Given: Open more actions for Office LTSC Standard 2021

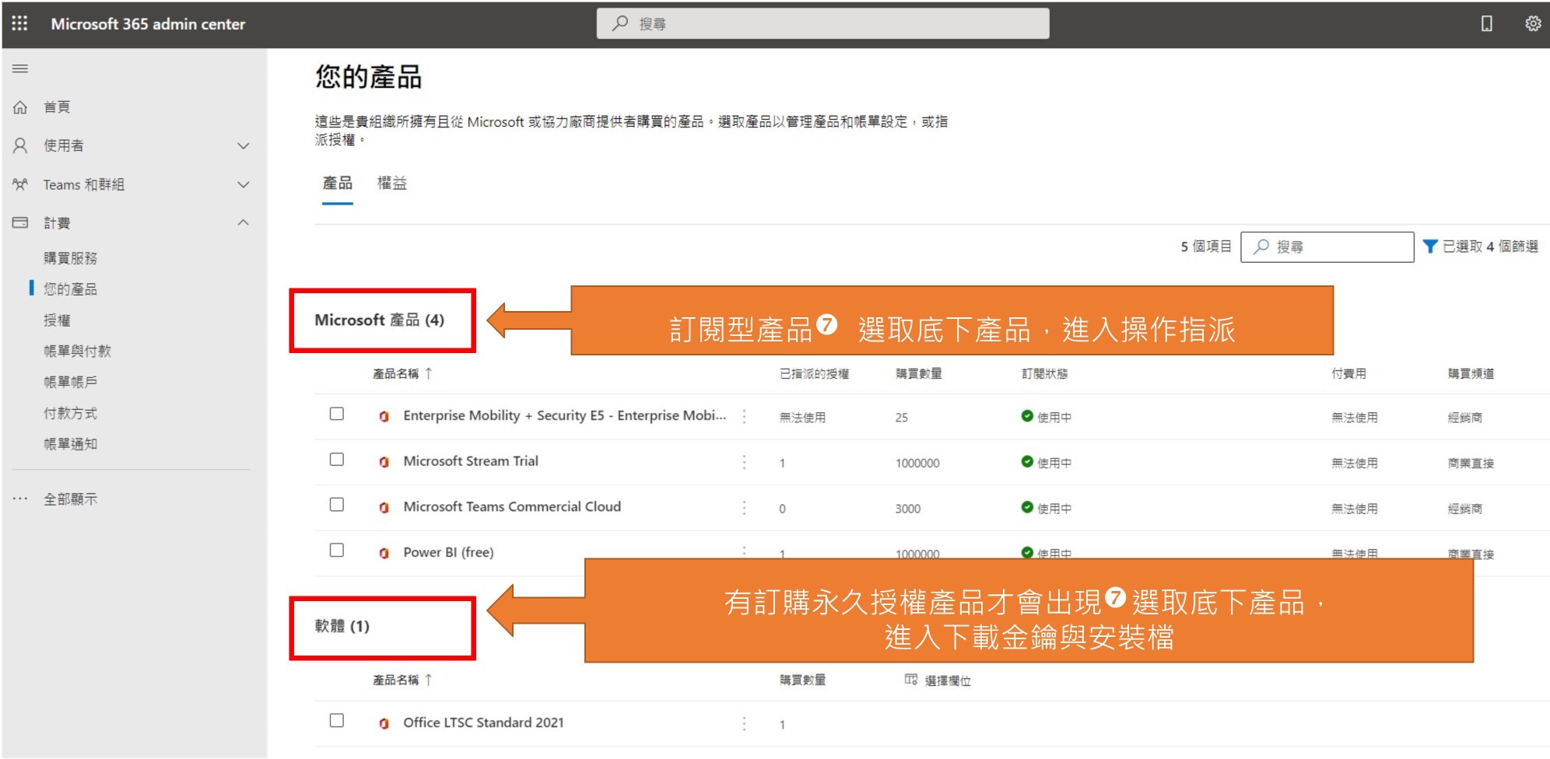Looking at the screenshot, I should tap(744, 723).
